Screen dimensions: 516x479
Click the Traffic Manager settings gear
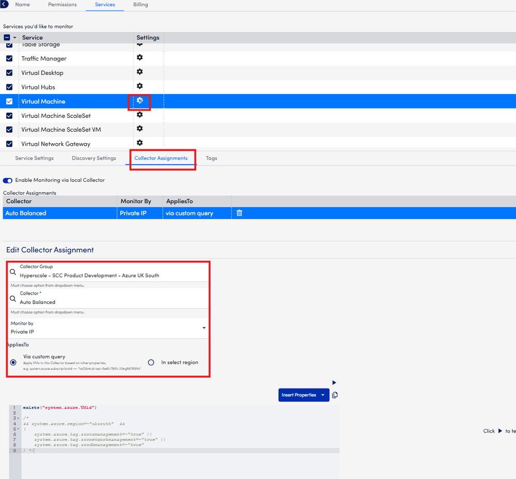point(139,58)
